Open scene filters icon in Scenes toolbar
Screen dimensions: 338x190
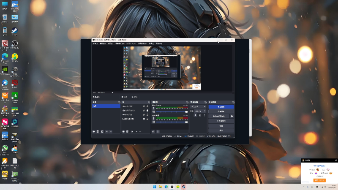tap(102, 131)
